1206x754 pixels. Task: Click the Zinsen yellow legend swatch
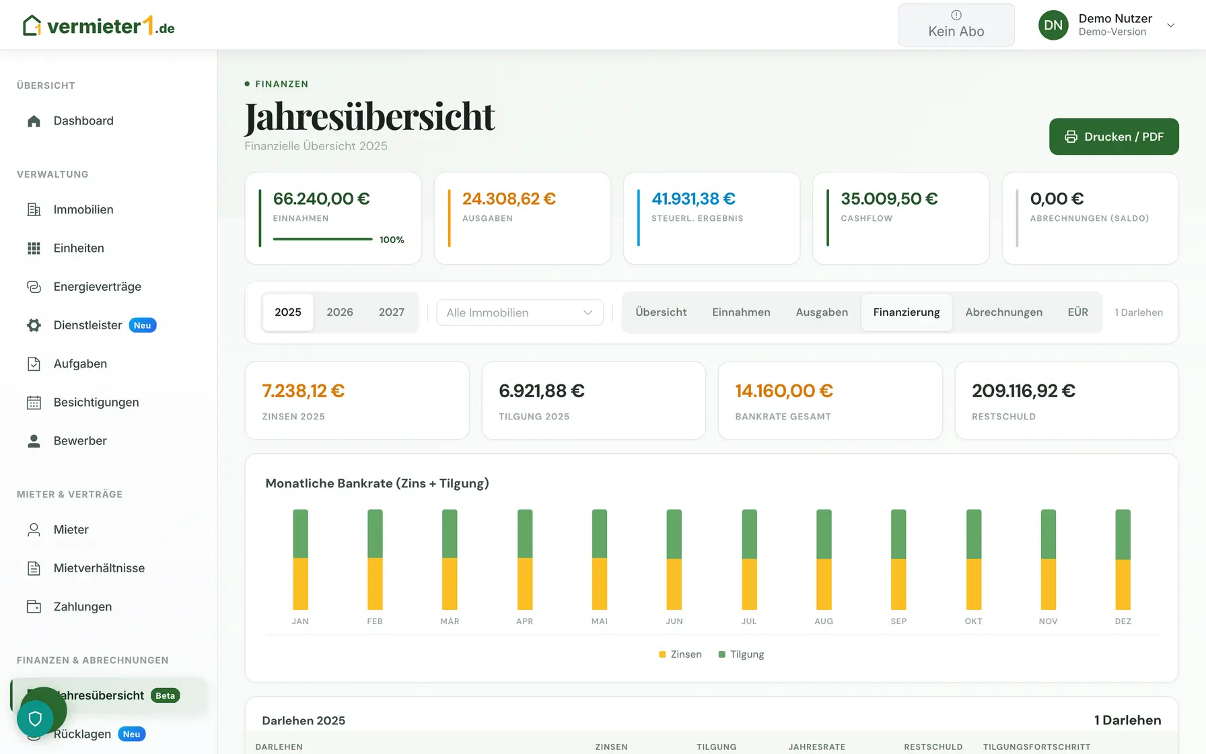coord(662,654)
